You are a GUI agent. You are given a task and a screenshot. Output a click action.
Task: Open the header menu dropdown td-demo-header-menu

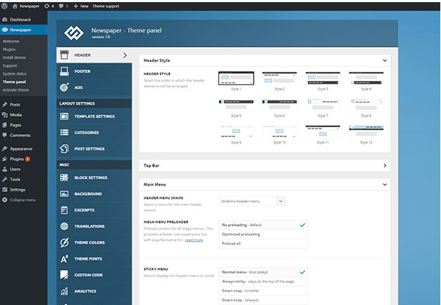click(x=252, y=201)
